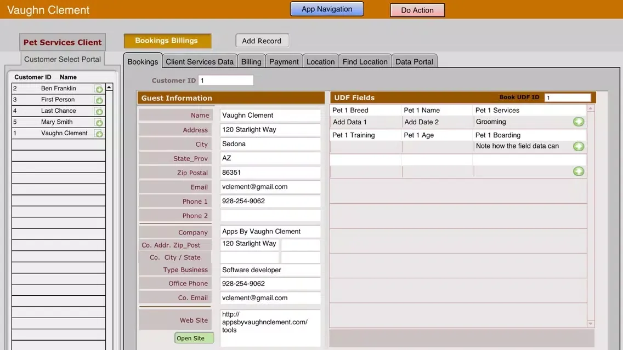623x350 pixels.
Task: Click the Book UDF ID field
Action: tap(568, 97)
